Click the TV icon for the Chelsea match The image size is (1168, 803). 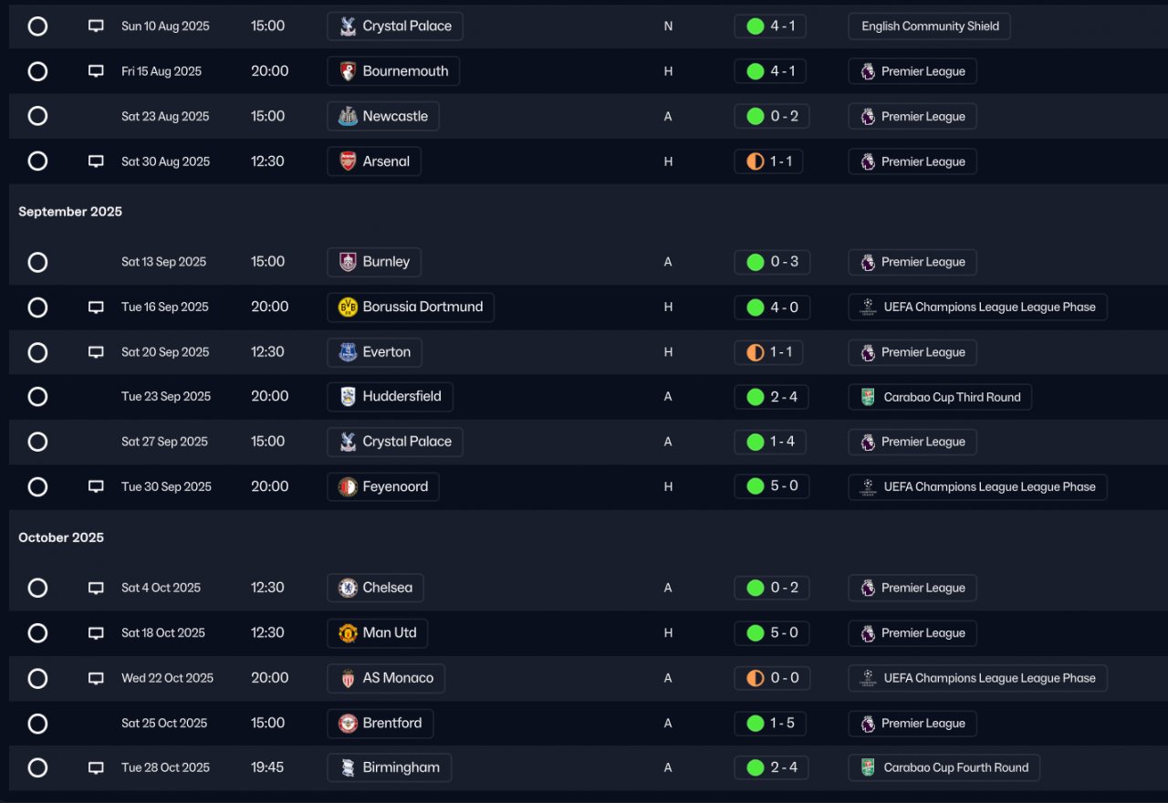(x=96, y=589)
